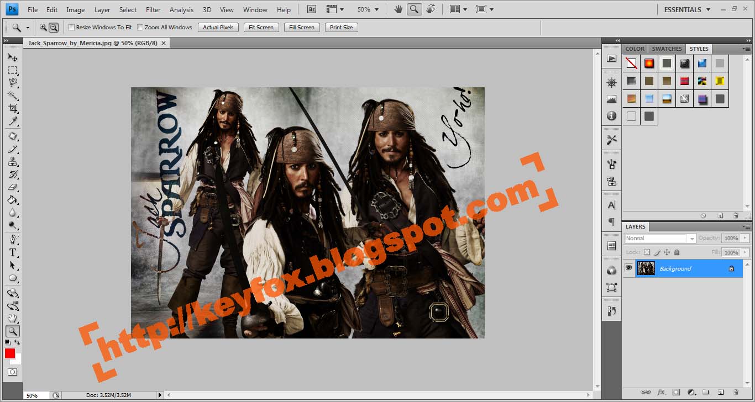Toggle Lock position in Layers panel
Screen dimensions: 755x402
pyautogui.click(x=667, y=252)
